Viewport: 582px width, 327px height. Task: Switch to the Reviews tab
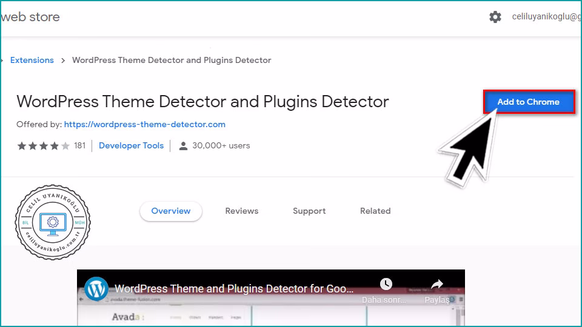[242, 211]
